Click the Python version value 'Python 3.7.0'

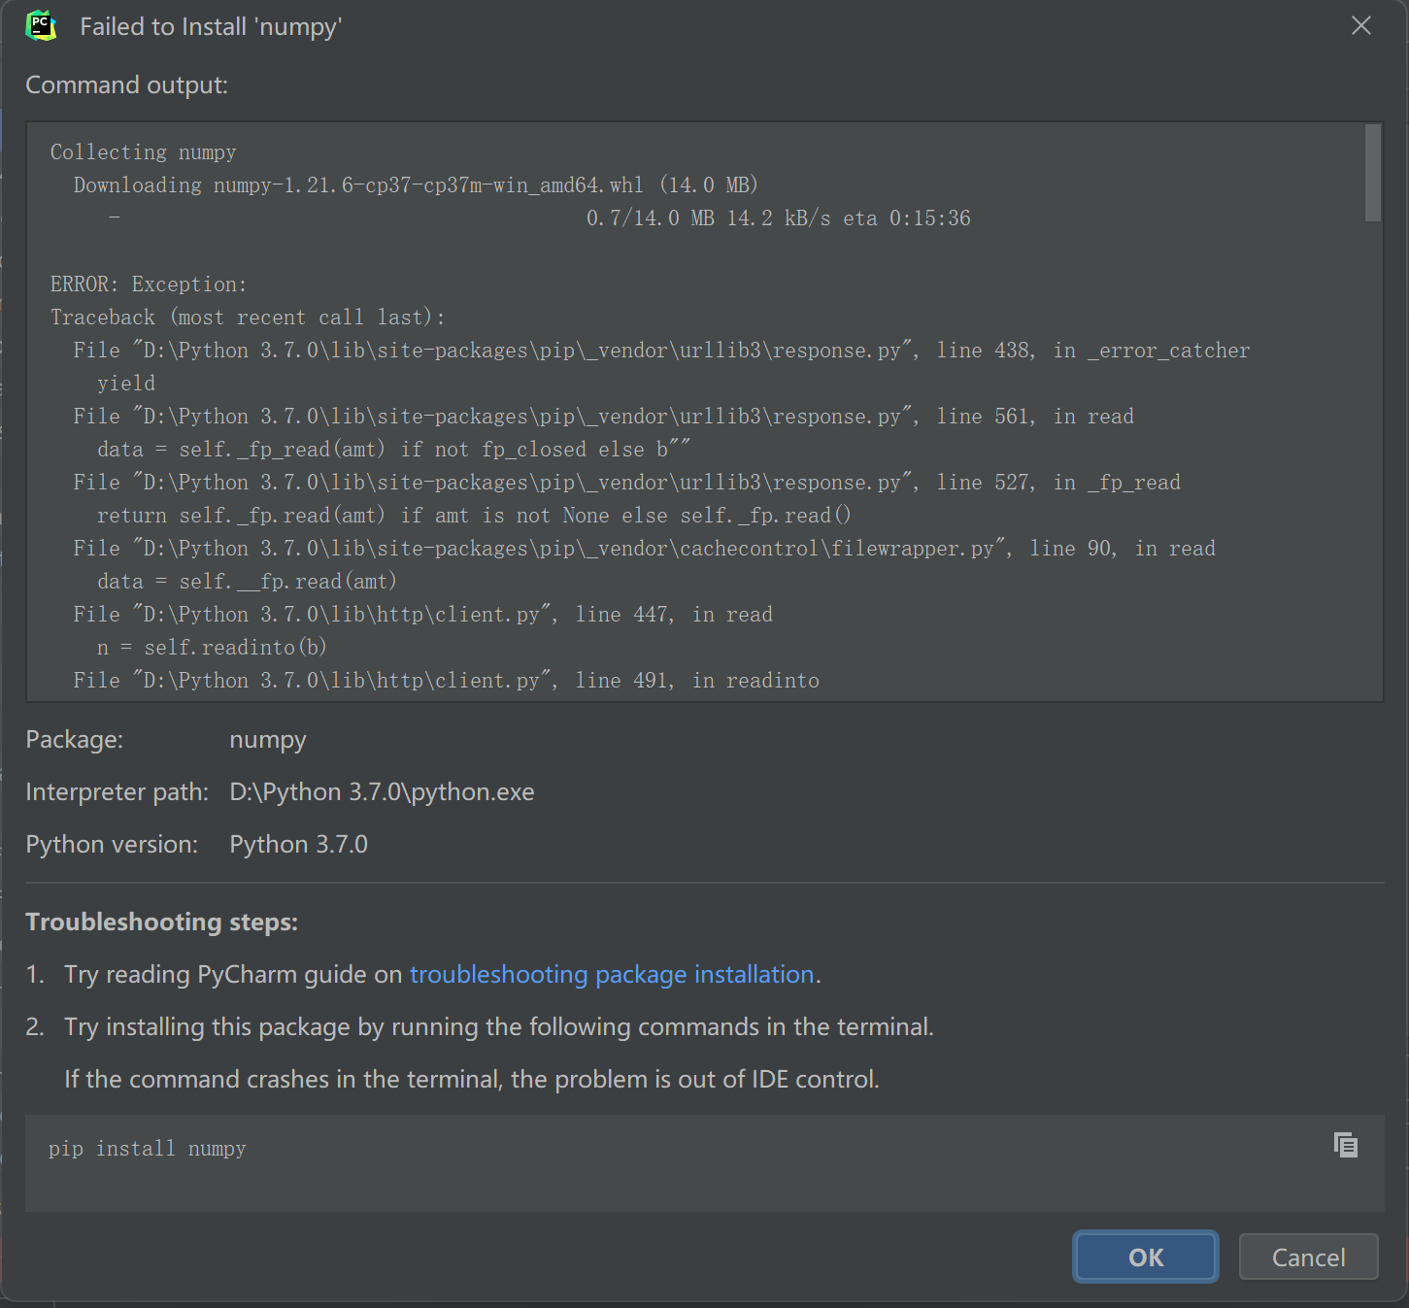(x=298, y=845)
